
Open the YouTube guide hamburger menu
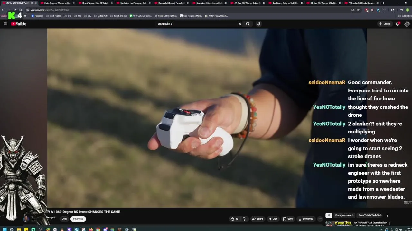pyautogui.click(x=5, y=24)
